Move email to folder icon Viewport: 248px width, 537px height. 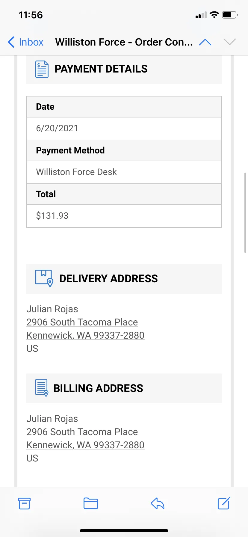click(91, 503)
